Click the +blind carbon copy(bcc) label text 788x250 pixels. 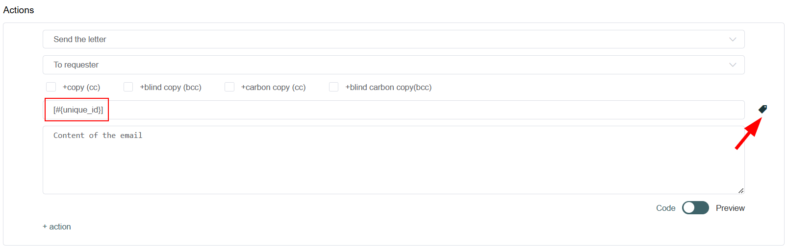pos(388,87)
